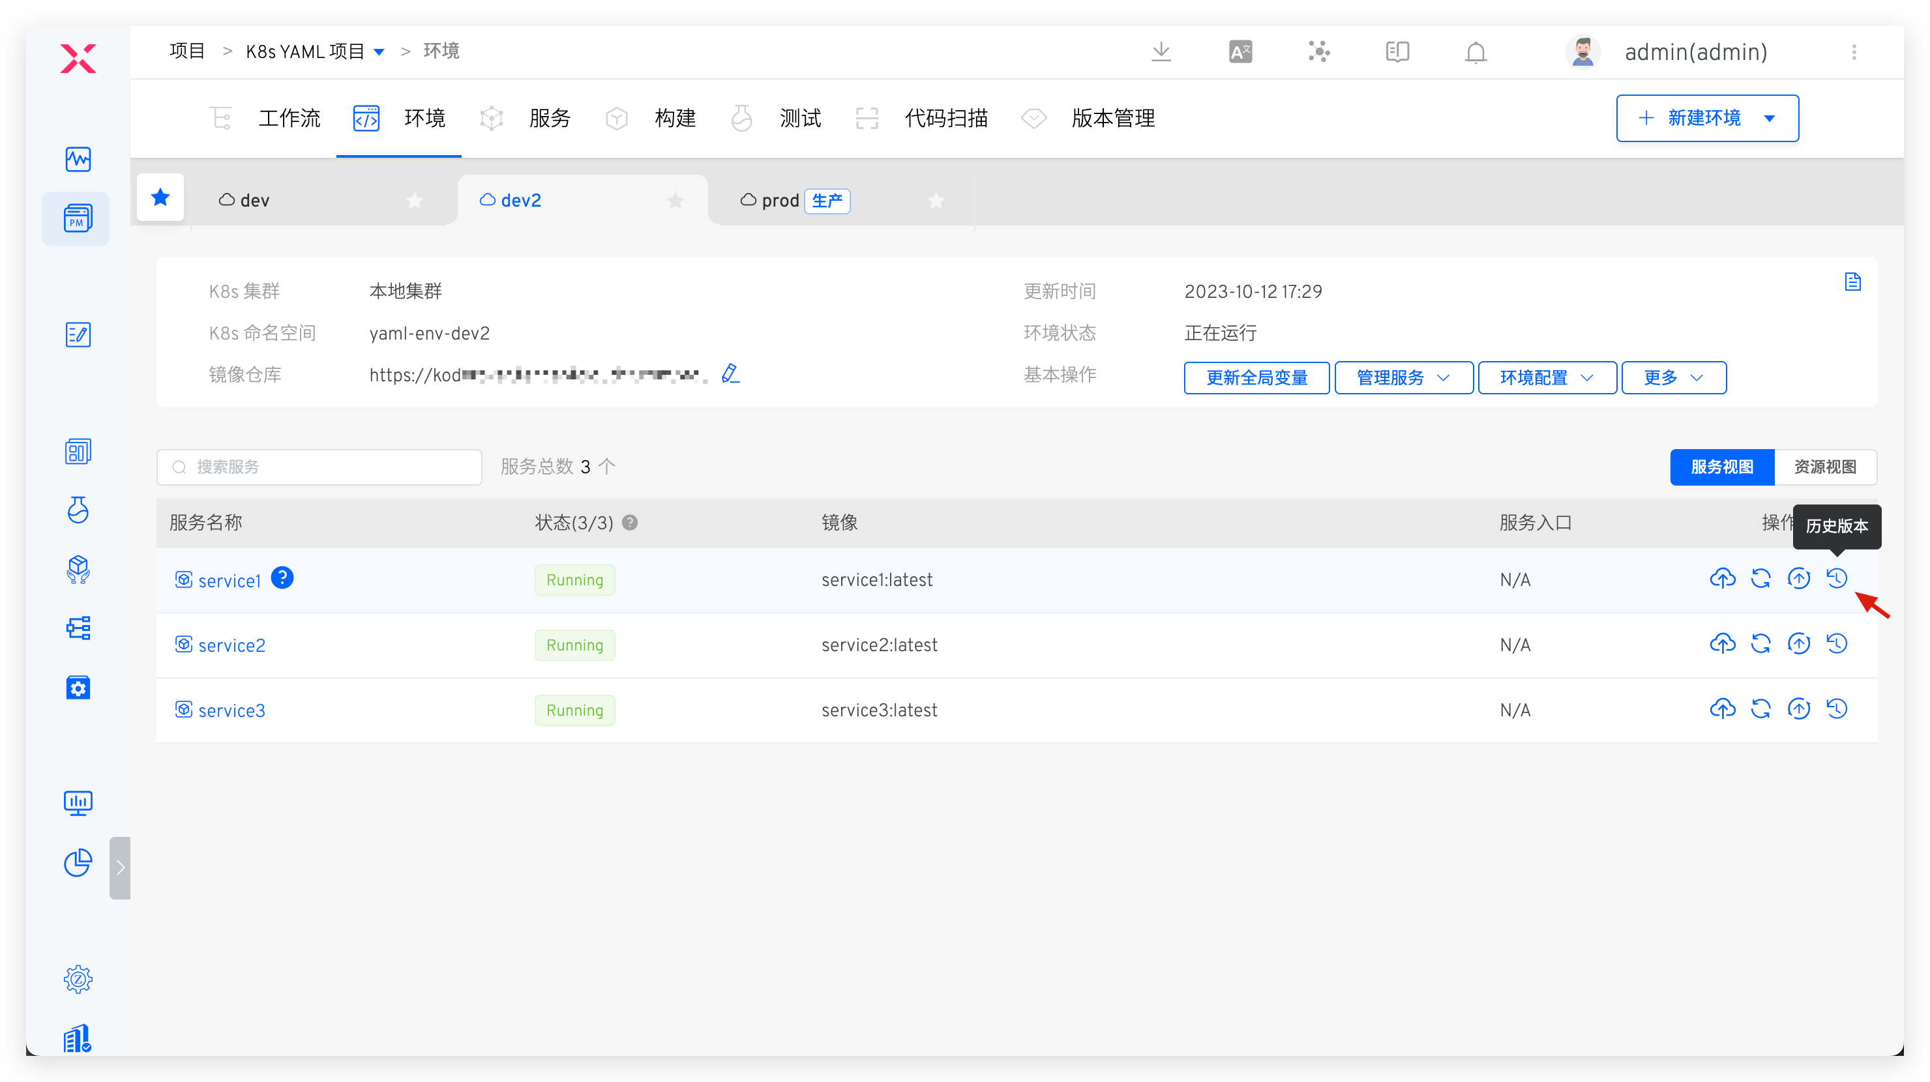
Task: Click the notification bell icon
Action: pos(1476,52)
